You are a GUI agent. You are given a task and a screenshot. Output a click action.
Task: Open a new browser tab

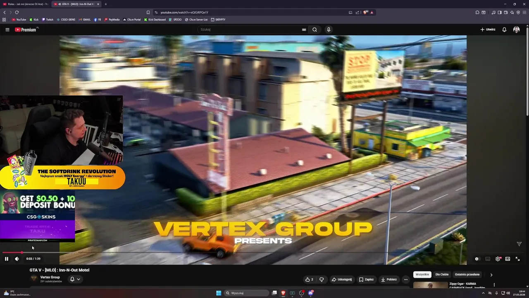coord(106,4)
